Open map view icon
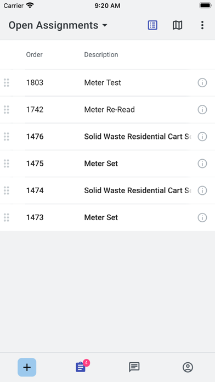 pyautogui.click(x=178, y=25)
